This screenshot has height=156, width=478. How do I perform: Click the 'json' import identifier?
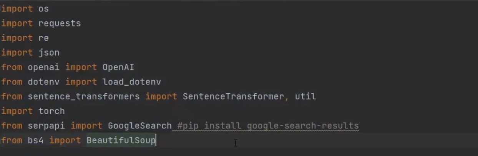(49, 53)
